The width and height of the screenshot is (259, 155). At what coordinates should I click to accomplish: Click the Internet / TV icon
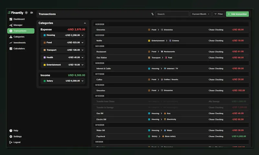[165, 69]
